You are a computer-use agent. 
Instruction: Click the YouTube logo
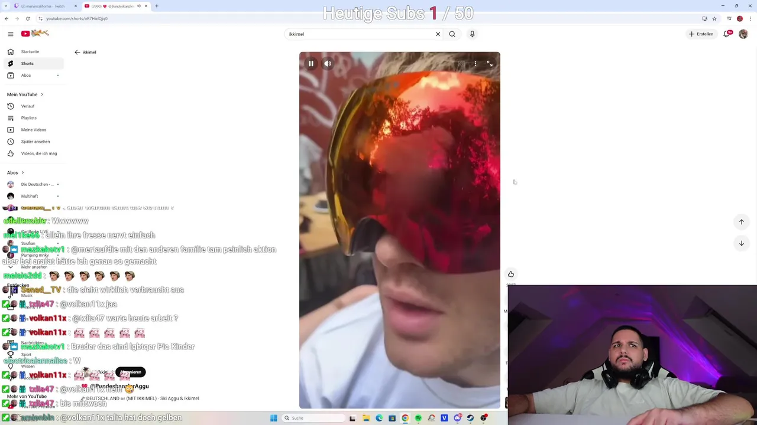pyautogui.click(x=35, y=34)
